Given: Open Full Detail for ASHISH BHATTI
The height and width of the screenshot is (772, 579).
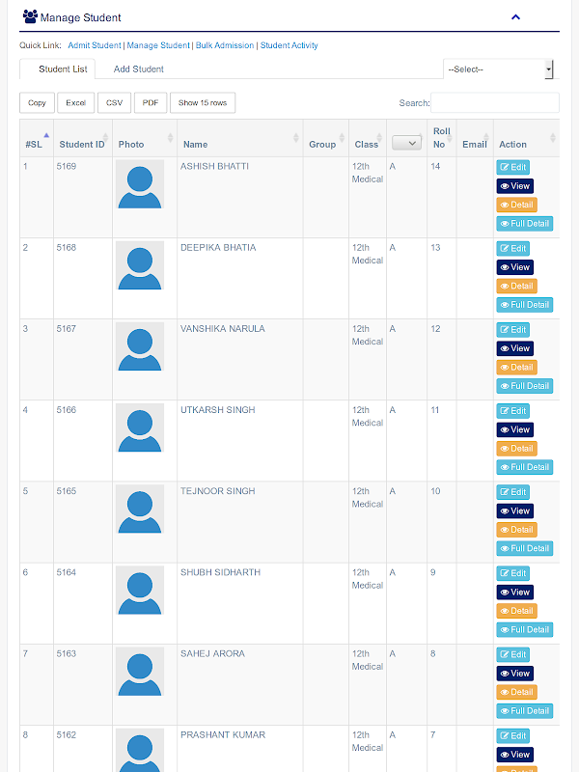Looking at the screenshot, I should tap(524, 223).
